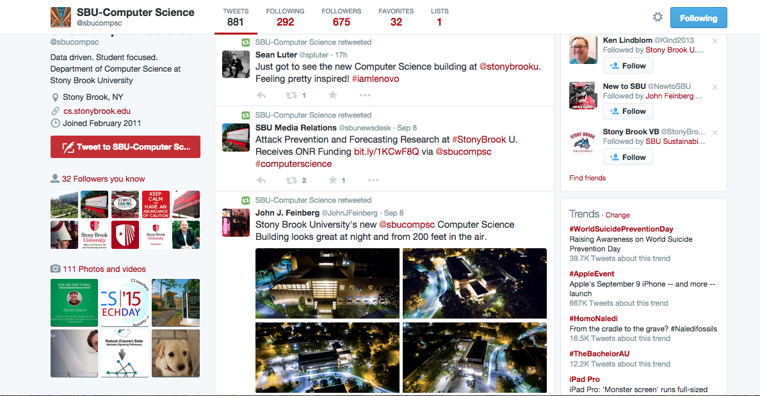Open more options on Sean Luter's tweet
The width and height of the screenshot is (760, 396).
365,95
